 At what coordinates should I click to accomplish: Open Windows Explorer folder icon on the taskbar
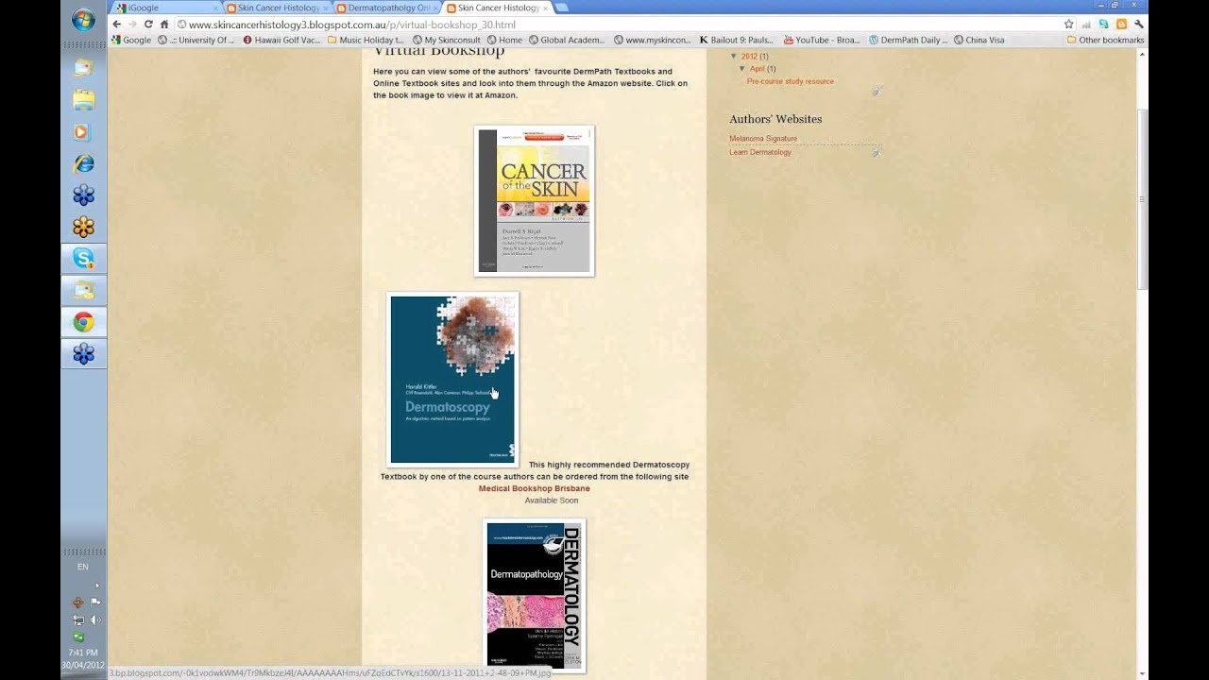pos(83,99)
